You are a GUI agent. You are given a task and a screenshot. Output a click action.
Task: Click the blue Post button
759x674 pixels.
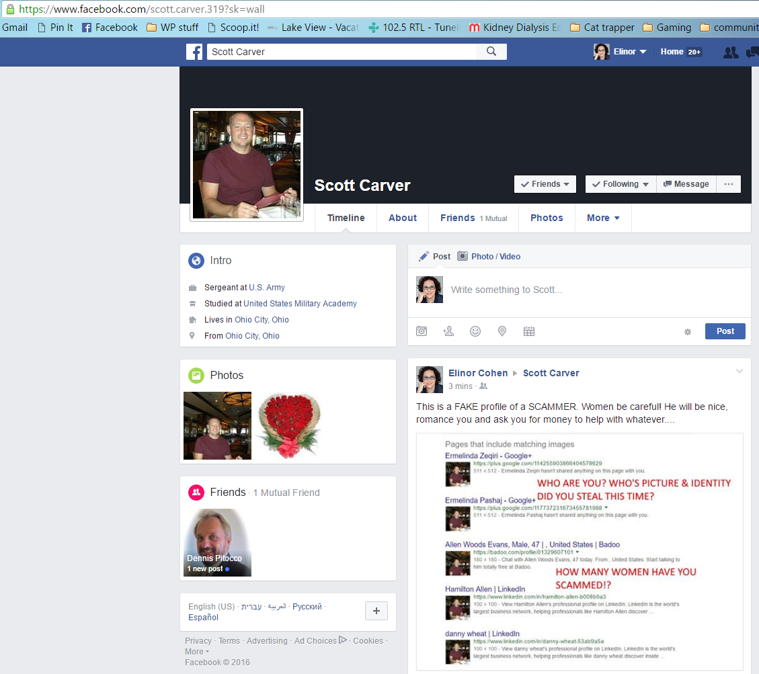click(725, 331)
